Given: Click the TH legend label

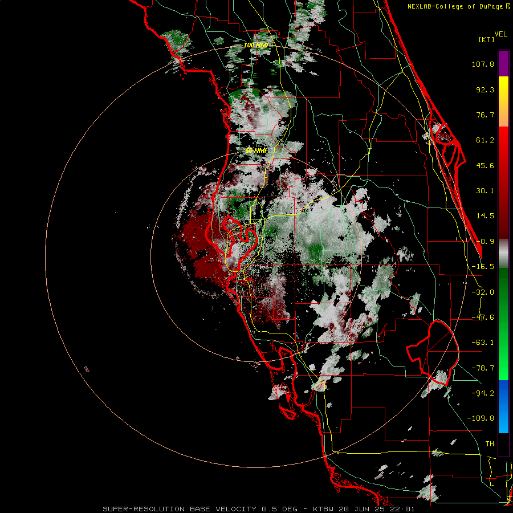Looking at the screenshot, I should coord(490,443).
